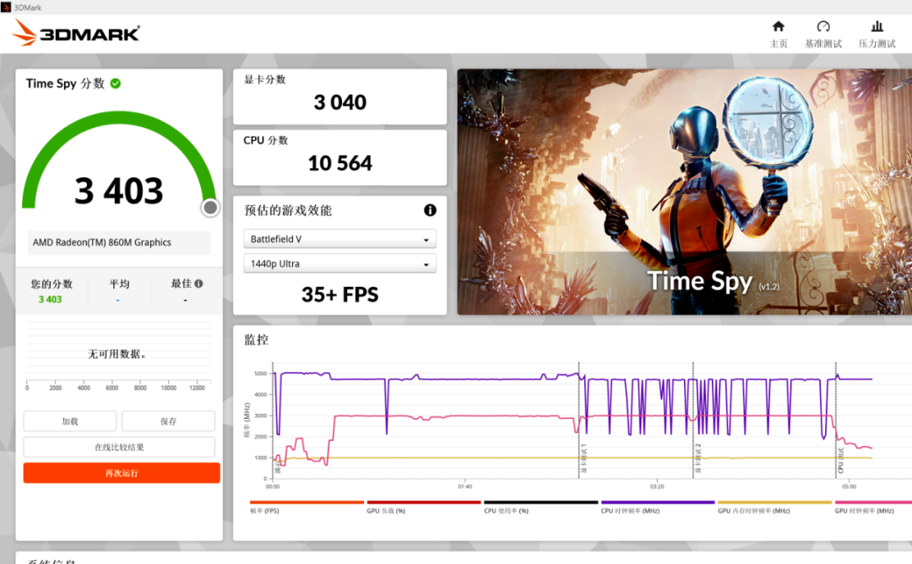Click the graphics score value 3 040
Image resolution: width=912 pixels, height=564 pixels.
339,102
